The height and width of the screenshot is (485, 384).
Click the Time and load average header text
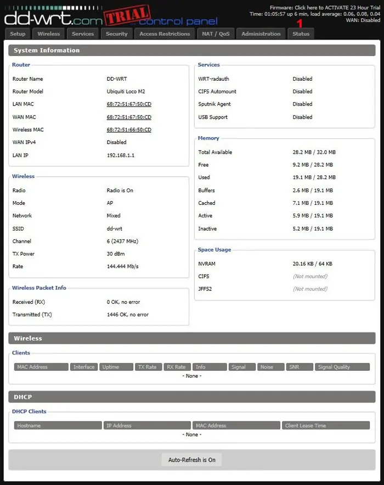pos(315,14)
